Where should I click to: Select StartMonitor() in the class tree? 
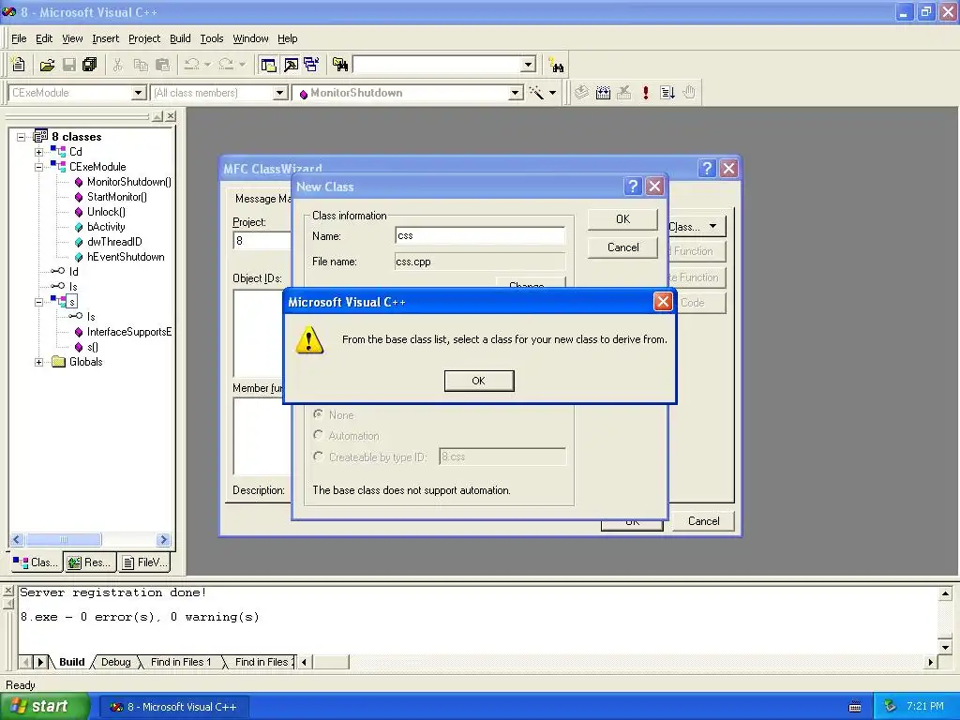click(117, 197)
